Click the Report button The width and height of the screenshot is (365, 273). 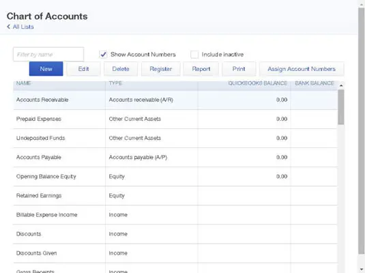201,69
